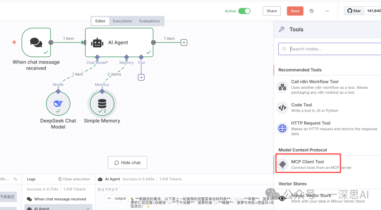
Task: Add node after AI Agent output
Action: point(184,43)
